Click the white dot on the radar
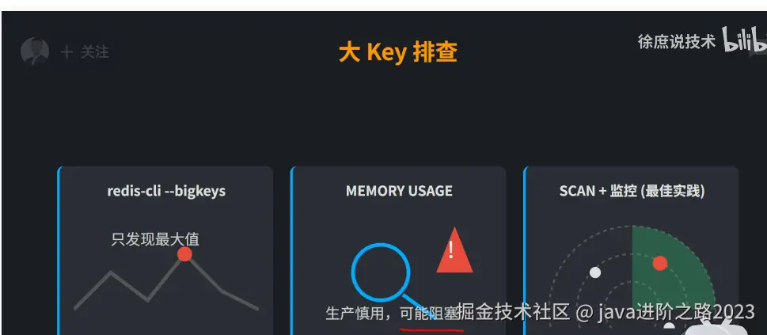Screen dimensions: 767x335 pyautogui.click(x=594, y=272)
